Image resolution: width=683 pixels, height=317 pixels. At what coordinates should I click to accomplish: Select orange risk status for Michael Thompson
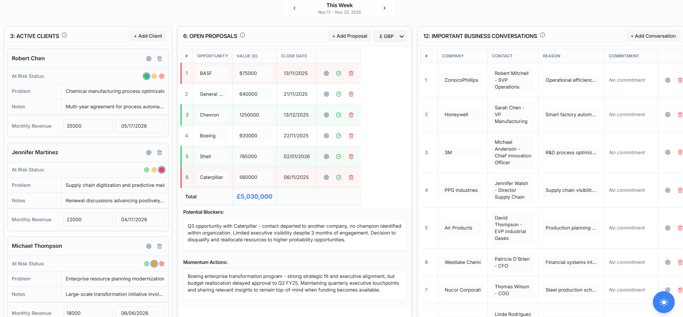(154, 264)
